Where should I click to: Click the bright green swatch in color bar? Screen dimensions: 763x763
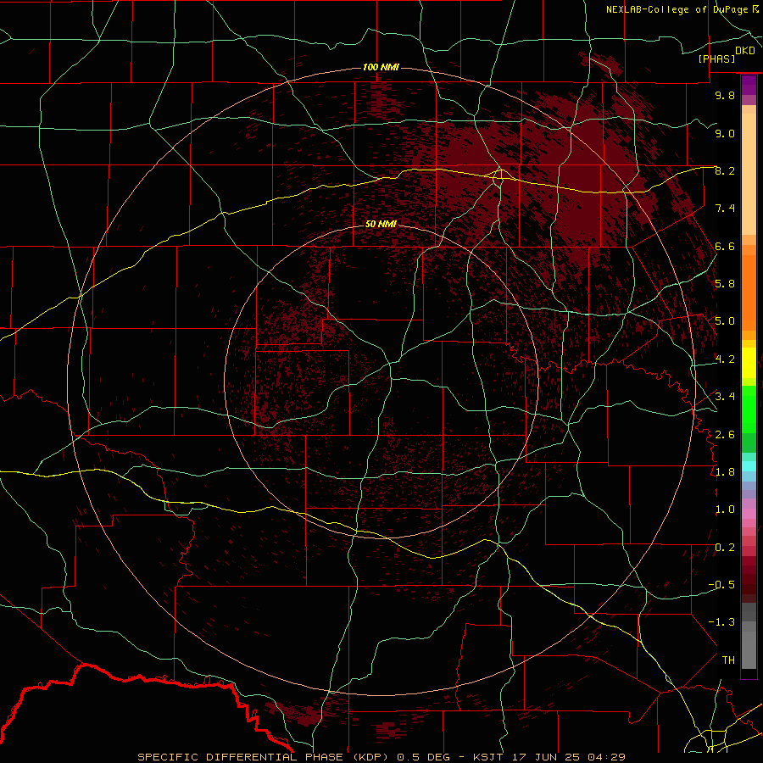tap(749, 408)
